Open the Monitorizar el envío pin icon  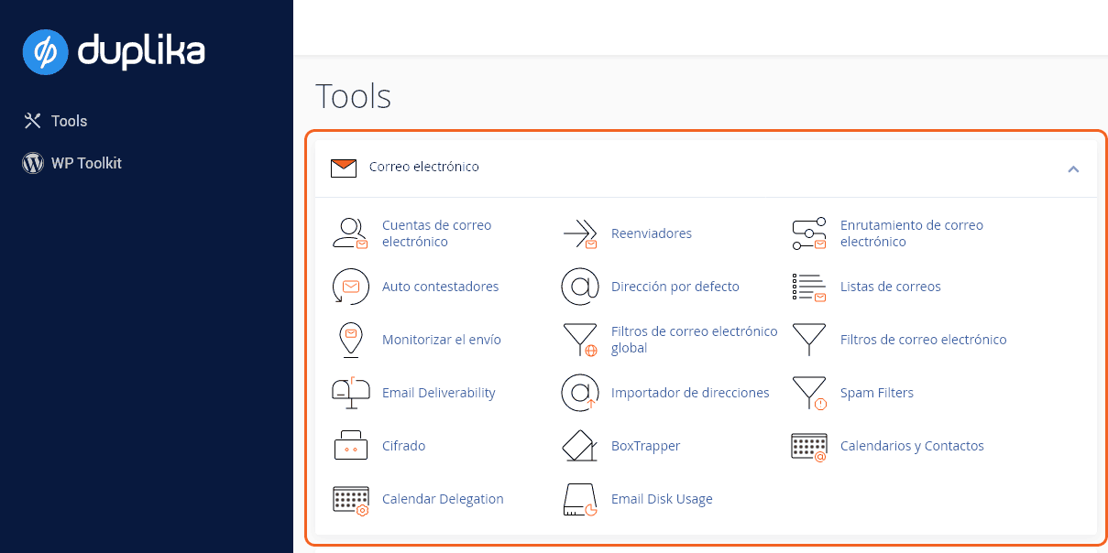tap(349, 340)
